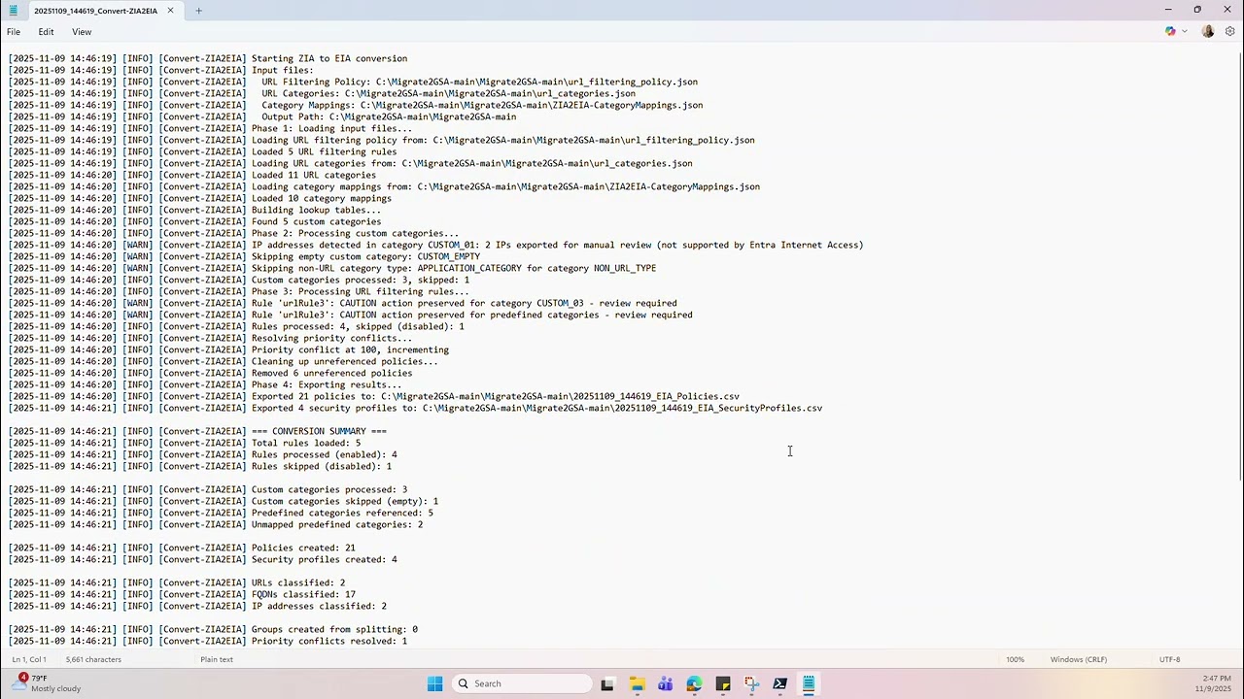Open PowerShell terminal from taskbar

[779, 683]
